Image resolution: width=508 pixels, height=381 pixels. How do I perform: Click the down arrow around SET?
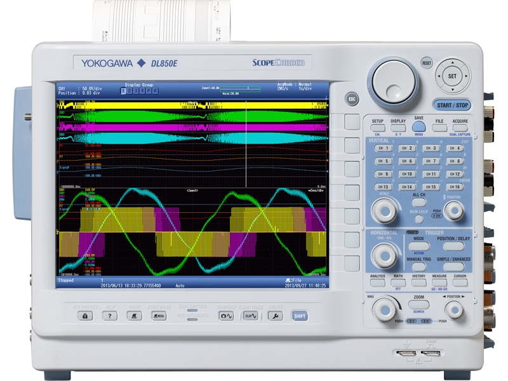point(453,90)
